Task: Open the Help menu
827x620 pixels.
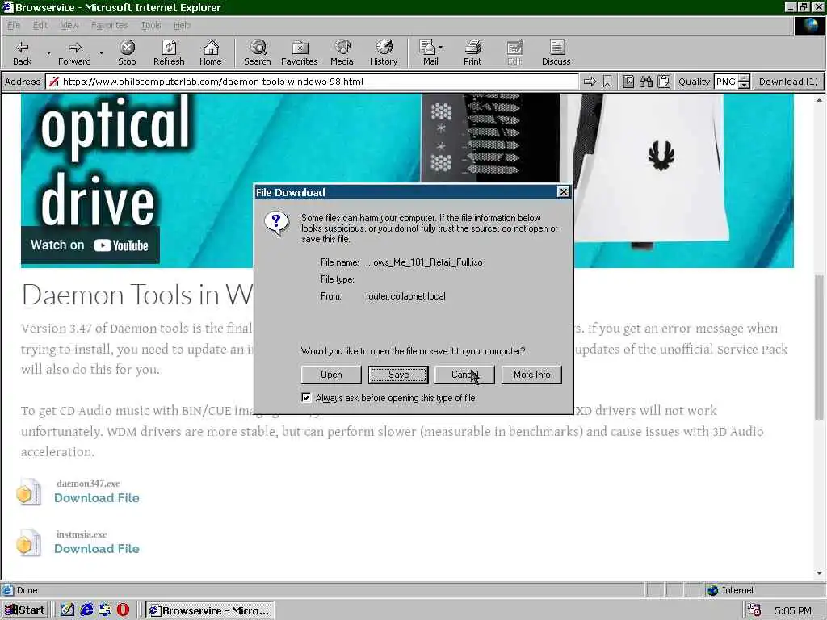Action: [x=182, y=25]
